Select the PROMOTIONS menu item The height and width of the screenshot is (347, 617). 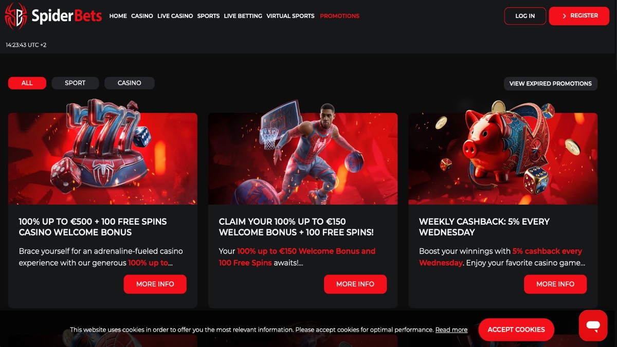[339, 16]
